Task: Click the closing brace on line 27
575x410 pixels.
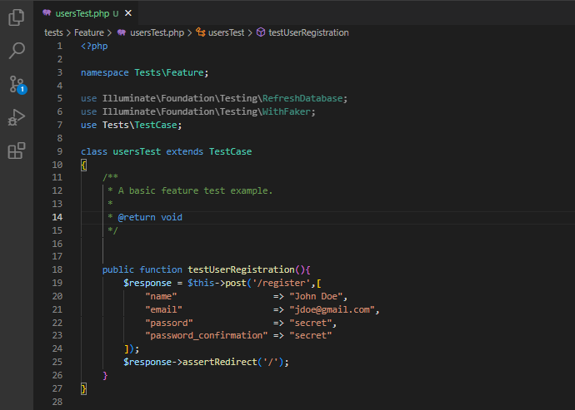Action: [83, 388]
